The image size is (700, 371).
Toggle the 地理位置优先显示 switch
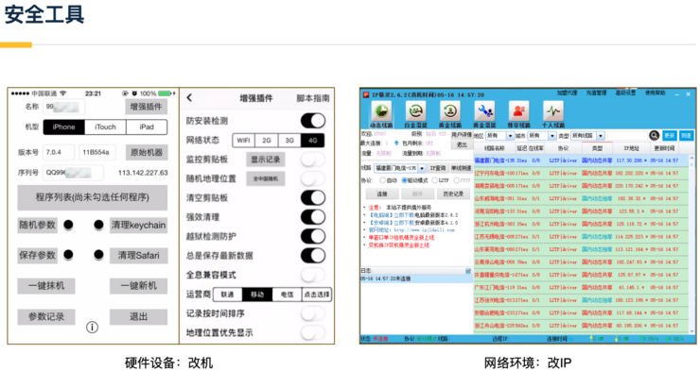tap(313, 332)
